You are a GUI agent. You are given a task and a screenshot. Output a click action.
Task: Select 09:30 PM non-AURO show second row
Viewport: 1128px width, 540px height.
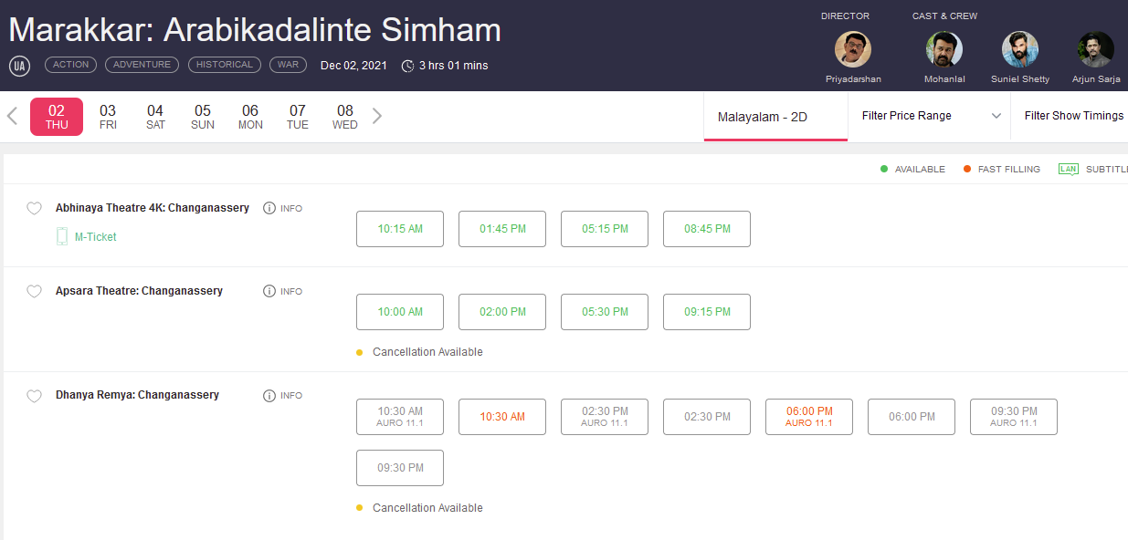(400, 468)
